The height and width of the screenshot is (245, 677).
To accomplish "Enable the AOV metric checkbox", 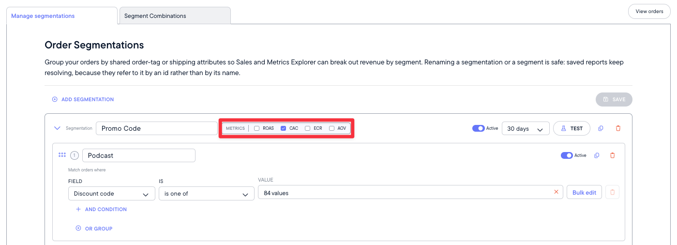I will (332, 128).
